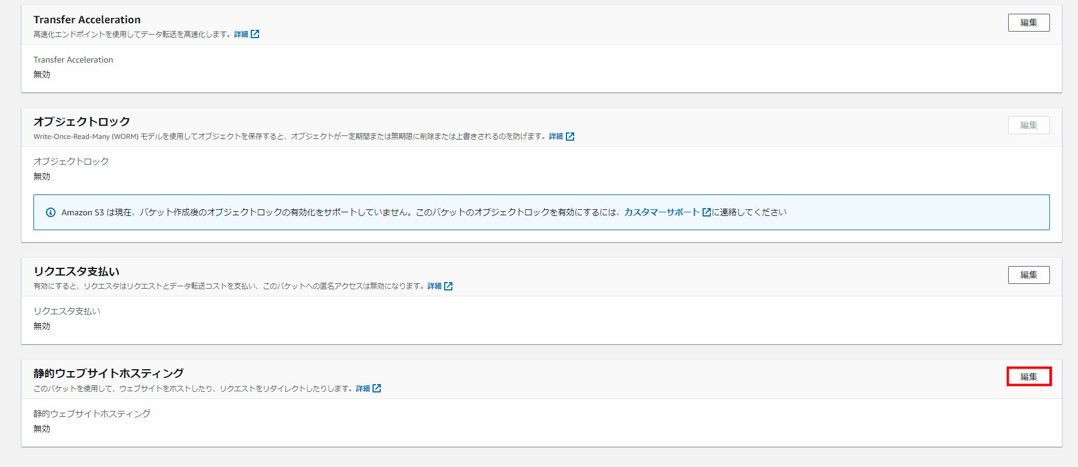Select the リクエスタ支払い section heading
Viewport: 1078px width, 467px height.
[x=76, y=271]
